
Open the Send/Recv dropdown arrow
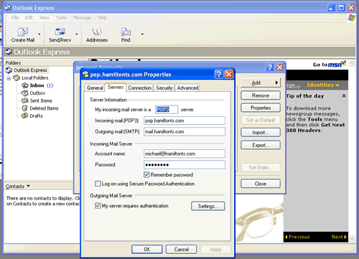(77, 34)
